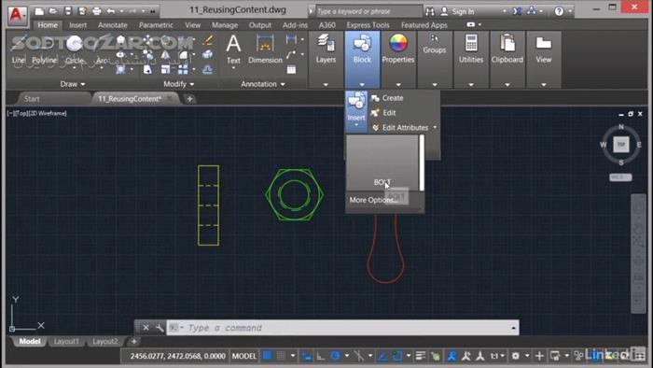Click the Help question mark icon

pyautogui.click(x=559, y=11)
